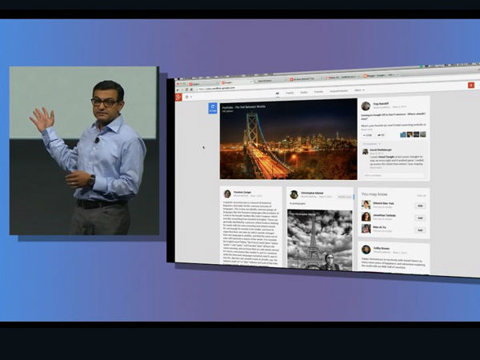Add the third person in You may know
480x360 pixels.
pyautogui.click(x=420, y=229)
